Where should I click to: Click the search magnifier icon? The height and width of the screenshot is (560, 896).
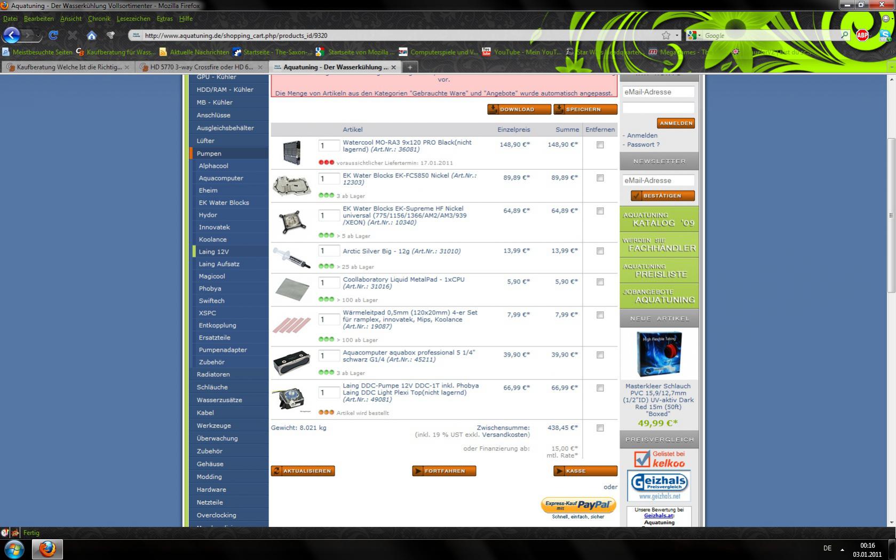(x=844, y=35)
